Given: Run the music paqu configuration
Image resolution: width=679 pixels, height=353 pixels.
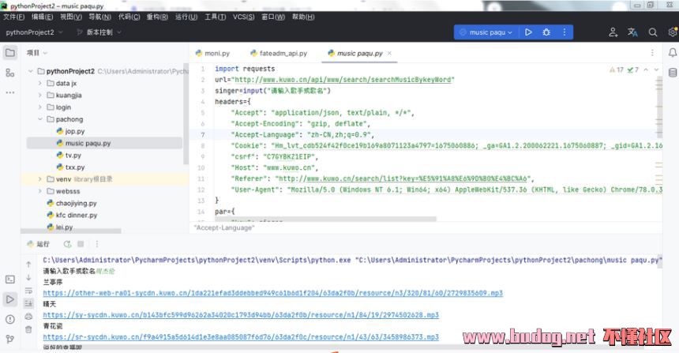Looking at the screenshot, I should click(528, 32).
